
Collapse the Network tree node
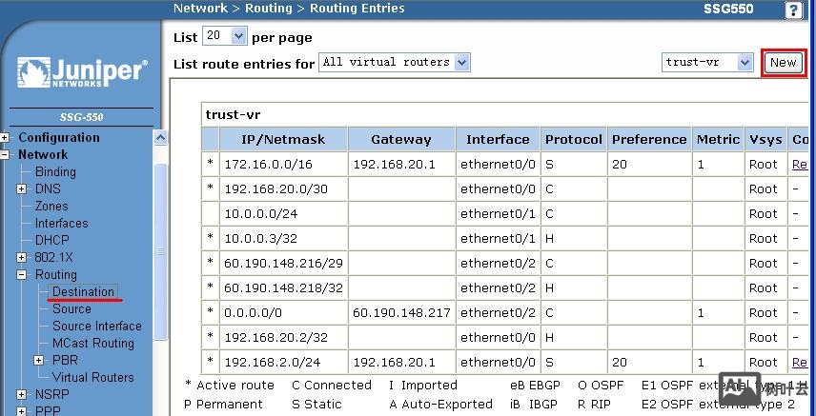coord(5,155)
